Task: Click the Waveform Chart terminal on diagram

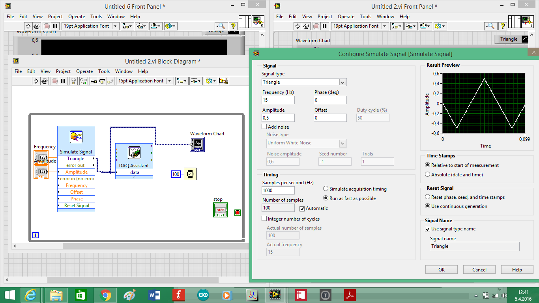Action: tap(197, 144)
